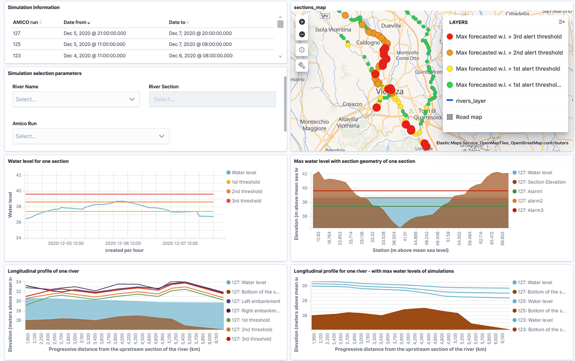Collapse the Layers panel with the arrow icon

tap(561, 22)
